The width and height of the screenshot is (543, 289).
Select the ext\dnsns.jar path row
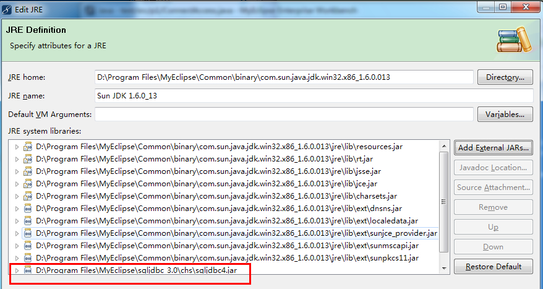[219, 209]
